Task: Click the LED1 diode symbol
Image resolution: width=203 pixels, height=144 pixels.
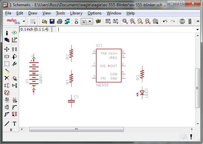Action: 142,93
